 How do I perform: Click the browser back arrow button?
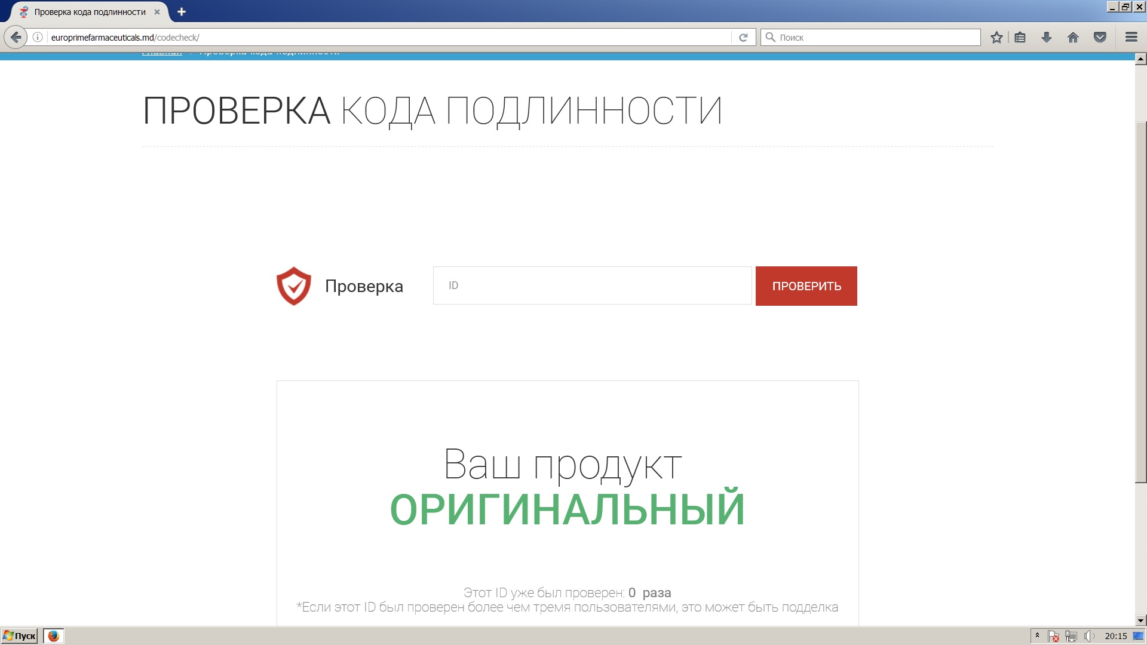16,37
